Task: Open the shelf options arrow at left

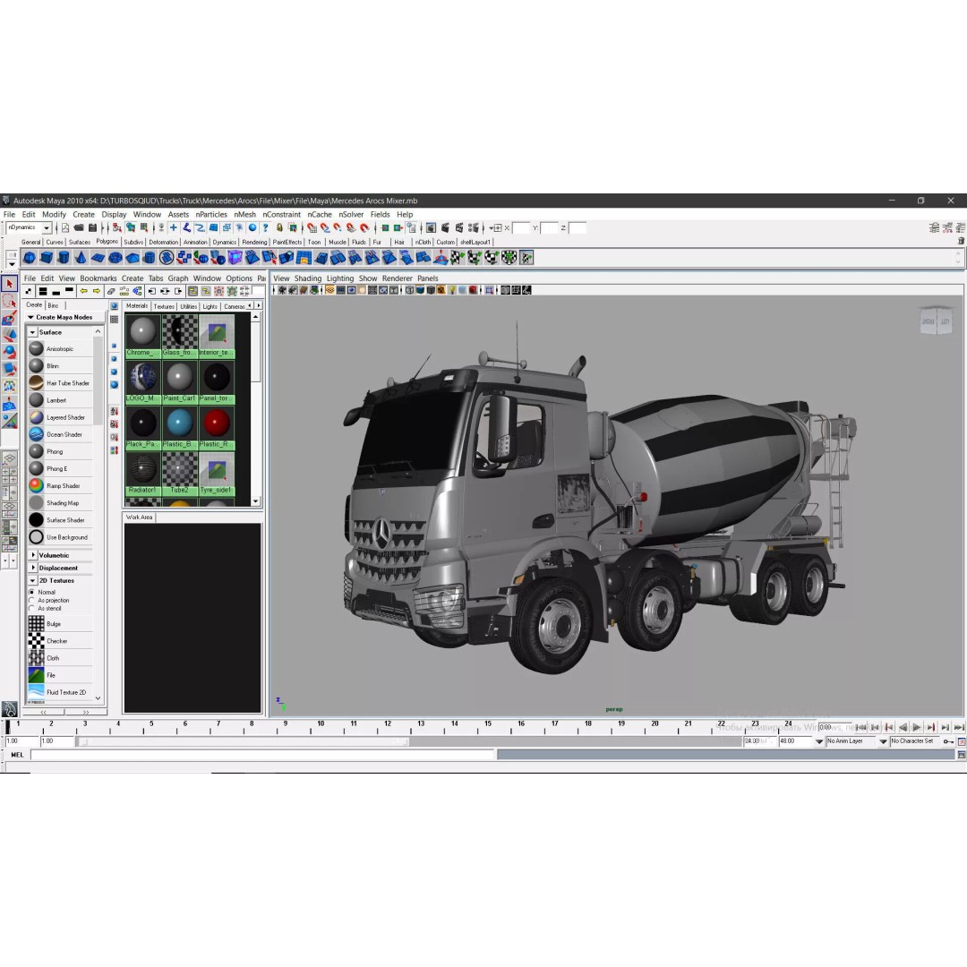Action: pos(12,264)
